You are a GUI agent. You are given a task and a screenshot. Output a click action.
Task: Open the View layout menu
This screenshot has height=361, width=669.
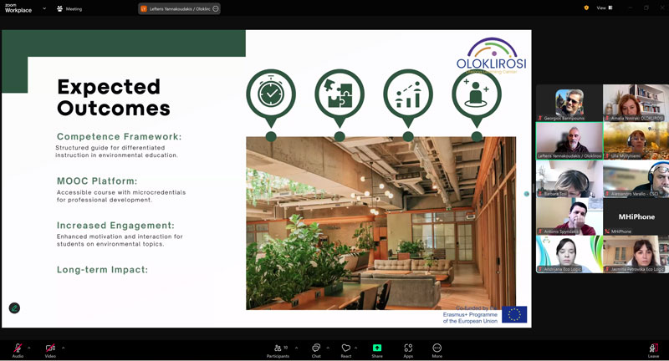point(605,8)
